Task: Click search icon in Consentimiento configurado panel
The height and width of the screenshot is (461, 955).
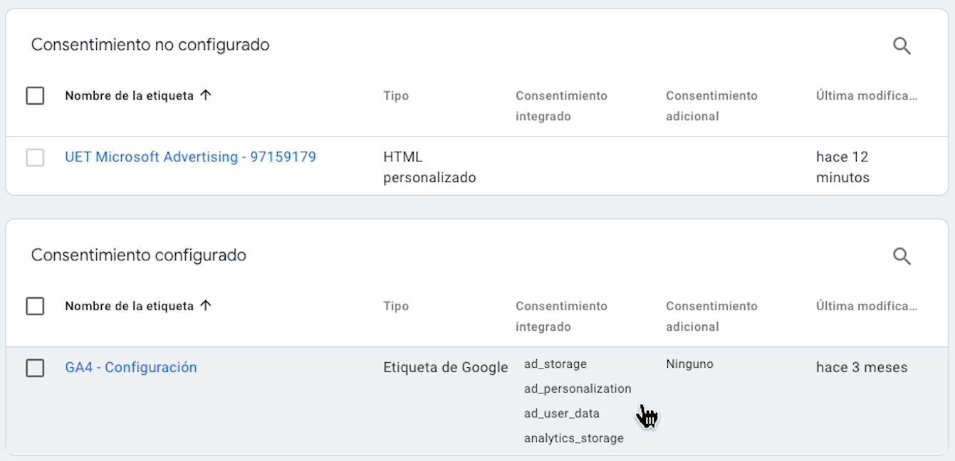Action: pyautogui.click(x=902, y=256)
